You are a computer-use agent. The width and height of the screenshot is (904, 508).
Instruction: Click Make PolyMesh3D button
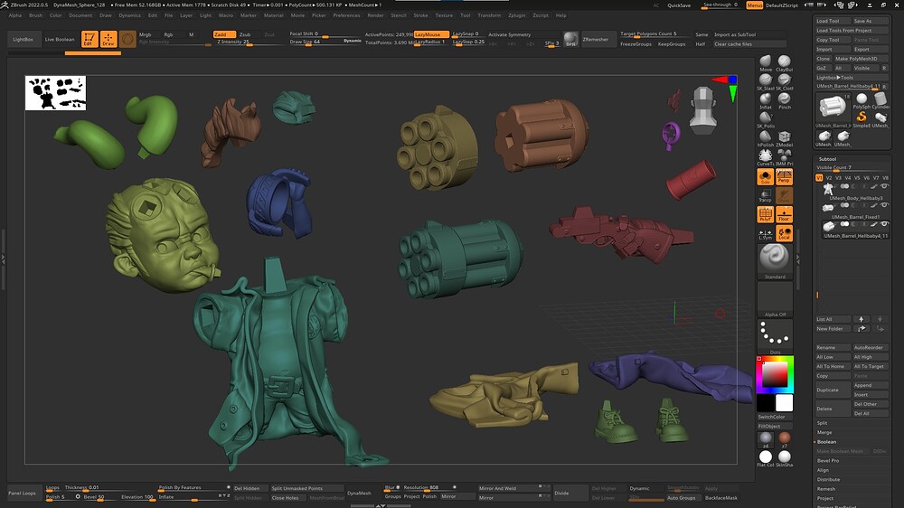tap(861, 59)
